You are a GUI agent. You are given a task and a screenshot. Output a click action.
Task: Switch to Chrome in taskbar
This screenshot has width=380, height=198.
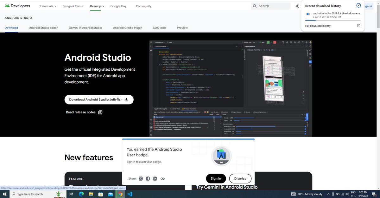tap(120, 194)
